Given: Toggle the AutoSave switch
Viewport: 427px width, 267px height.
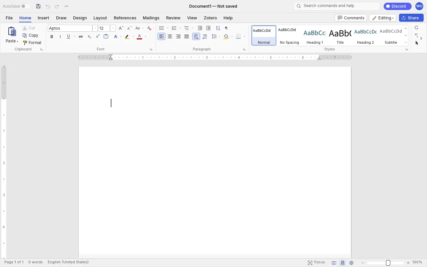Looking at the screenshot, I should click(x=25, y=6).
